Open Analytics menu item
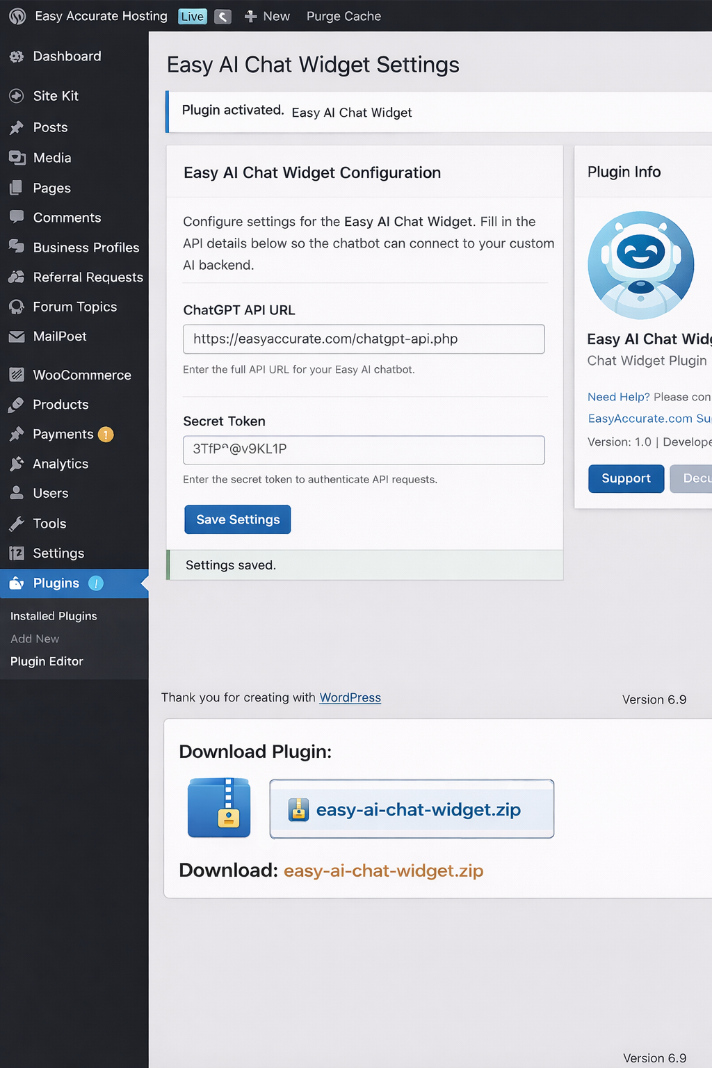712x1068 pixels. click(x=60, y=464)
